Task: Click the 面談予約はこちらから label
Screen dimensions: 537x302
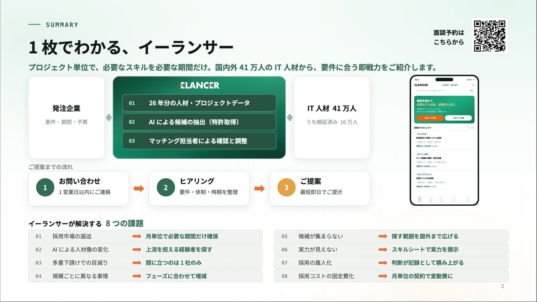Action: coord(449,37)
